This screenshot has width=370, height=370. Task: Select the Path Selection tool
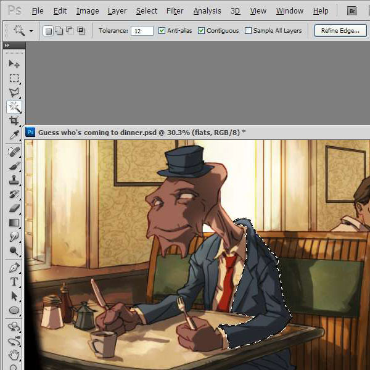pos(14,296)
